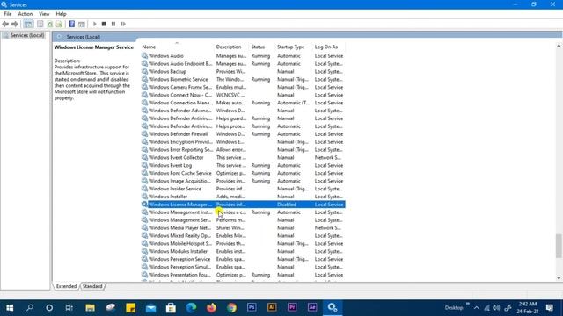Open the taskbar search magnifier
Viewport: 563px width, 316px height.
(x=30, y=307)
